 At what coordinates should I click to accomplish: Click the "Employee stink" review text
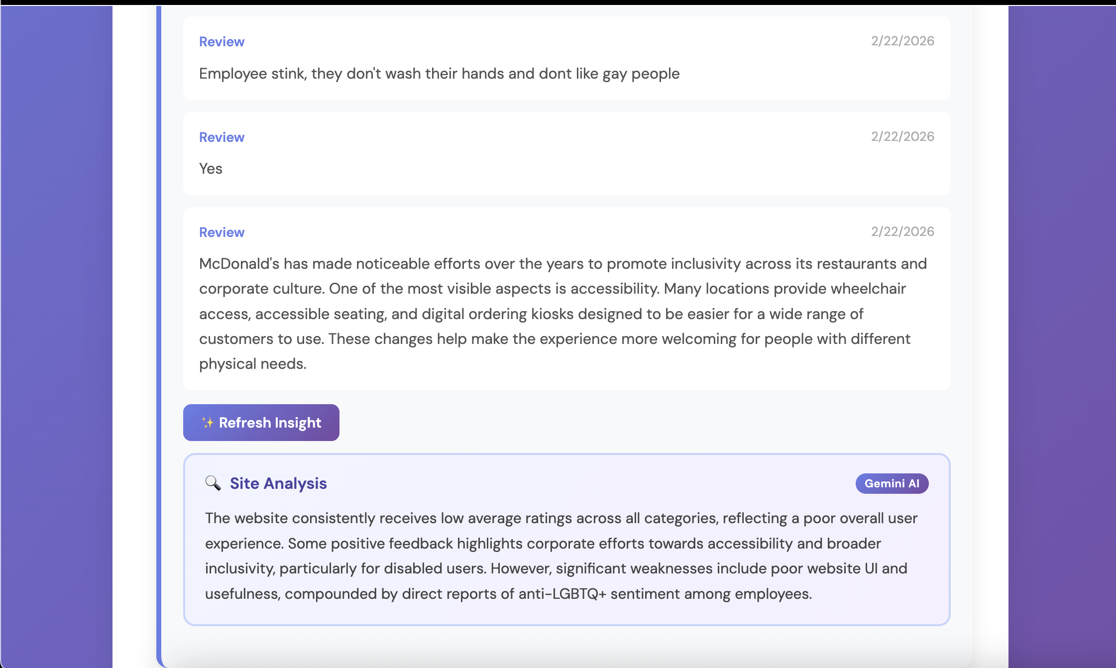click(x=439, y=74)
